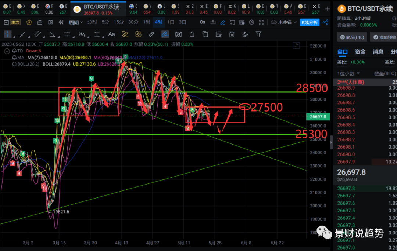Select the crosshair cursor drawing tool
397x251 pixels.
click(x=8, y=34)
